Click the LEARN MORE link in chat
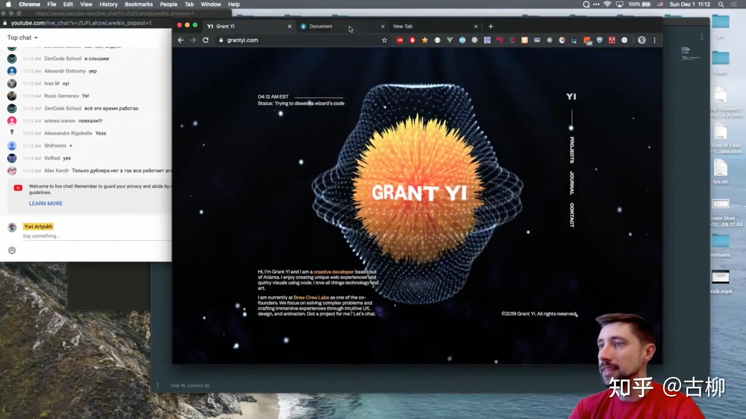The width and height of the screenshot is (746, 419). [45, 203]
